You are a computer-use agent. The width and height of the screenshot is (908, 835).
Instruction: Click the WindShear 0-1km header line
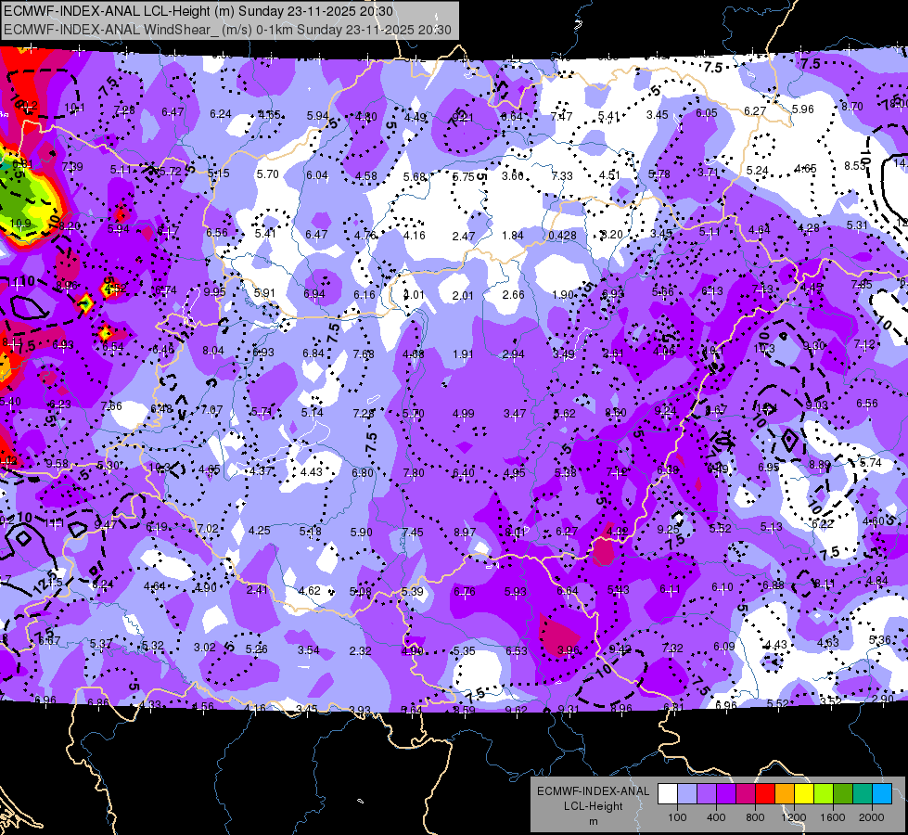[227, 30]
